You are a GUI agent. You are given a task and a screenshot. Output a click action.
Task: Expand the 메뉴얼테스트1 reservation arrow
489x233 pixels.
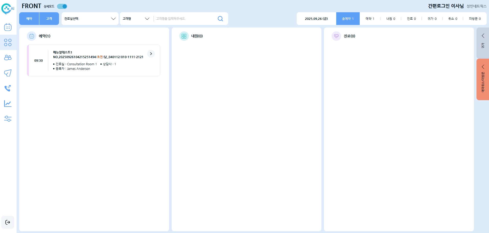click(x=151, y=54)
